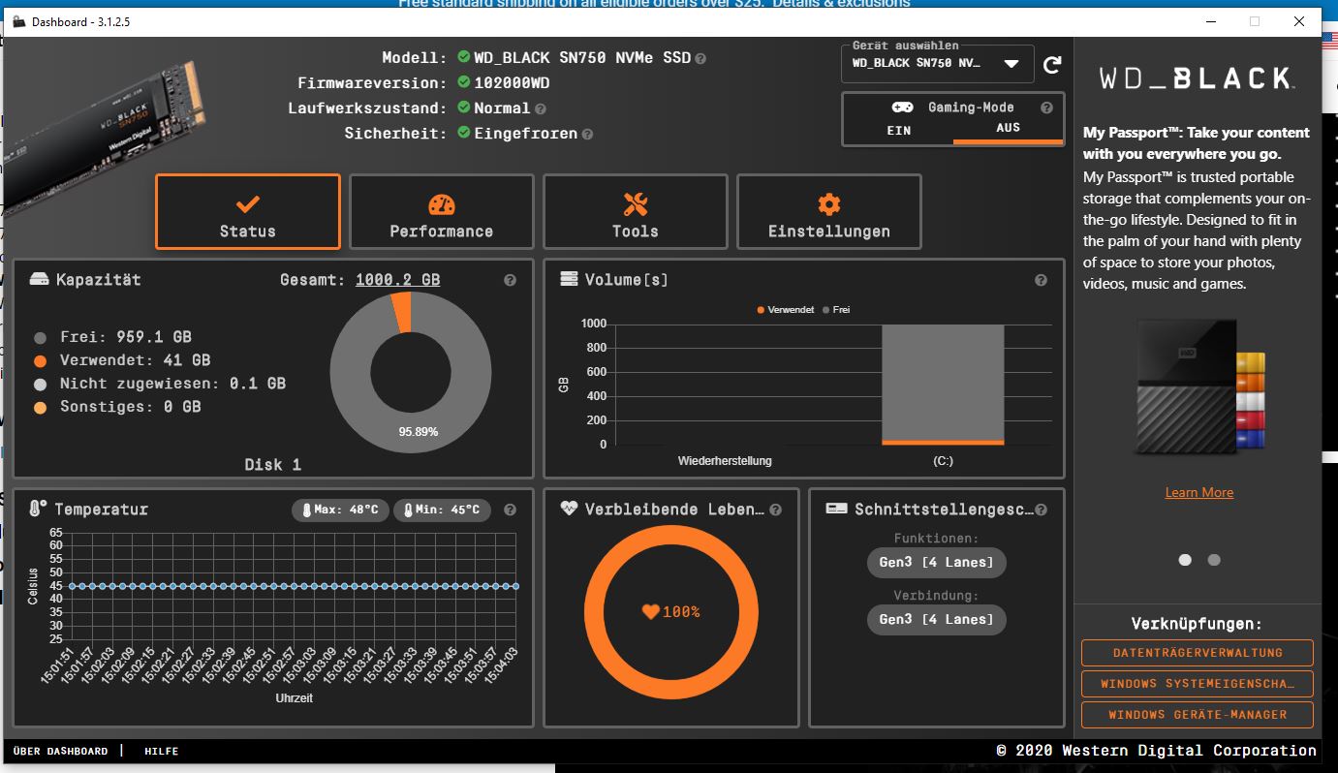The image size is (1338, 773).
Task: Click the Nicht zugewiesen legend dot
Action: 40,385
